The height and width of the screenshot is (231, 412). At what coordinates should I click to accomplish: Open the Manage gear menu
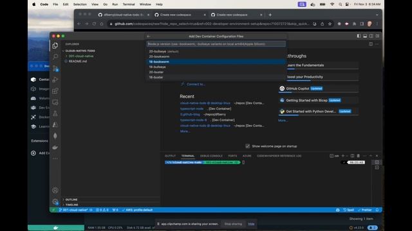[55, 201]
